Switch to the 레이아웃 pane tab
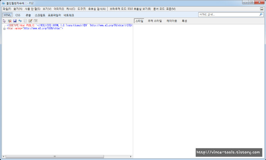266x160 pixels. 172,21
